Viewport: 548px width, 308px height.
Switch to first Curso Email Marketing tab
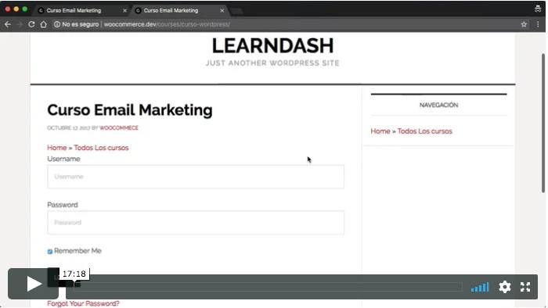[74, 10]
